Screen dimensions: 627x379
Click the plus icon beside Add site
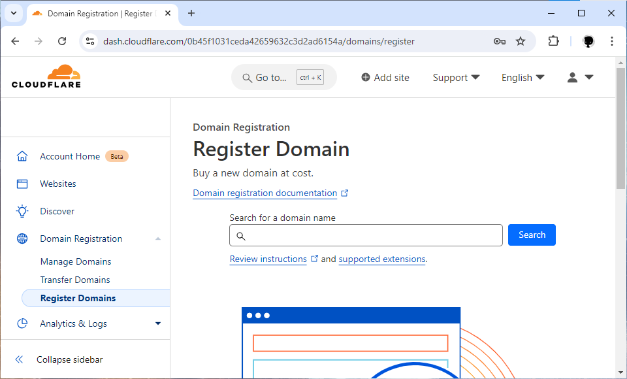pyautogui.click(x=366, y=77)
